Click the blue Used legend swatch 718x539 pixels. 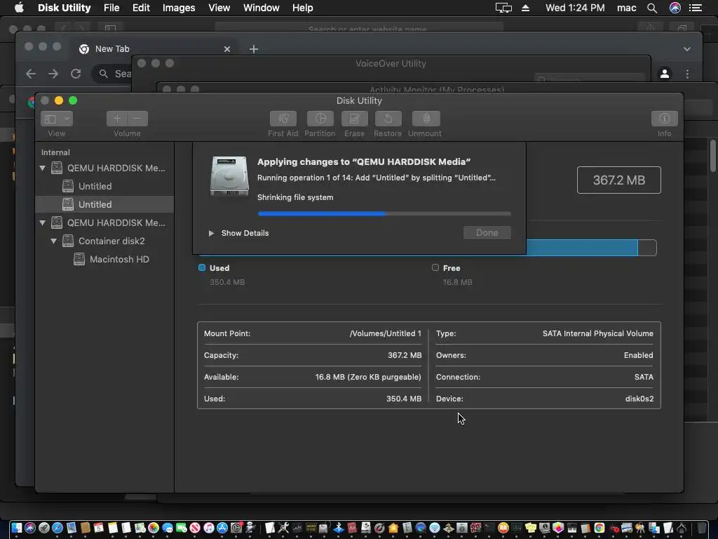[x=202, y=267]
